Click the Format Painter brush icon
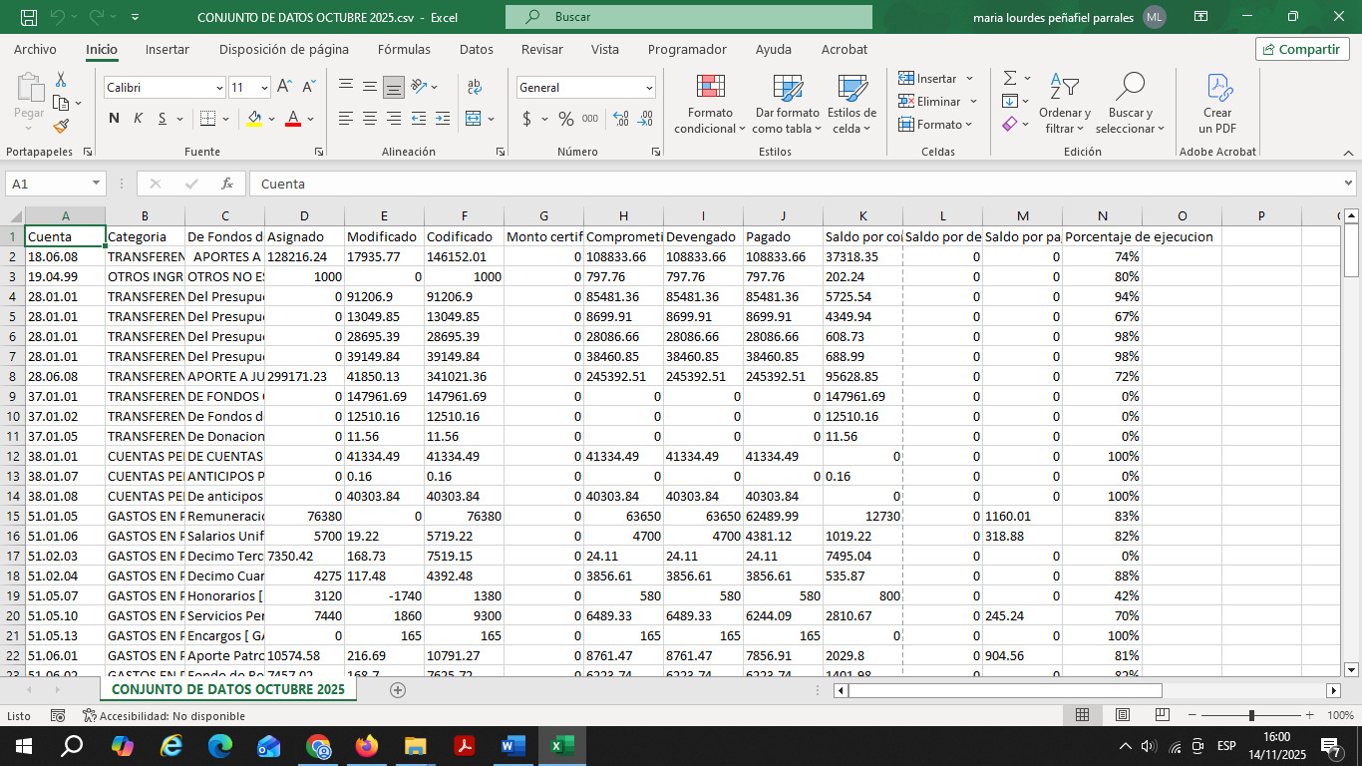This screenshot has width=1362, height=766. pos(61,126)
